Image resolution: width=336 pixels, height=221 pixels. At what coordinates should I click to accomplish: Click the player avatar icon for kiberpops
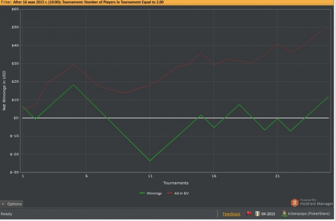point(284,213)
